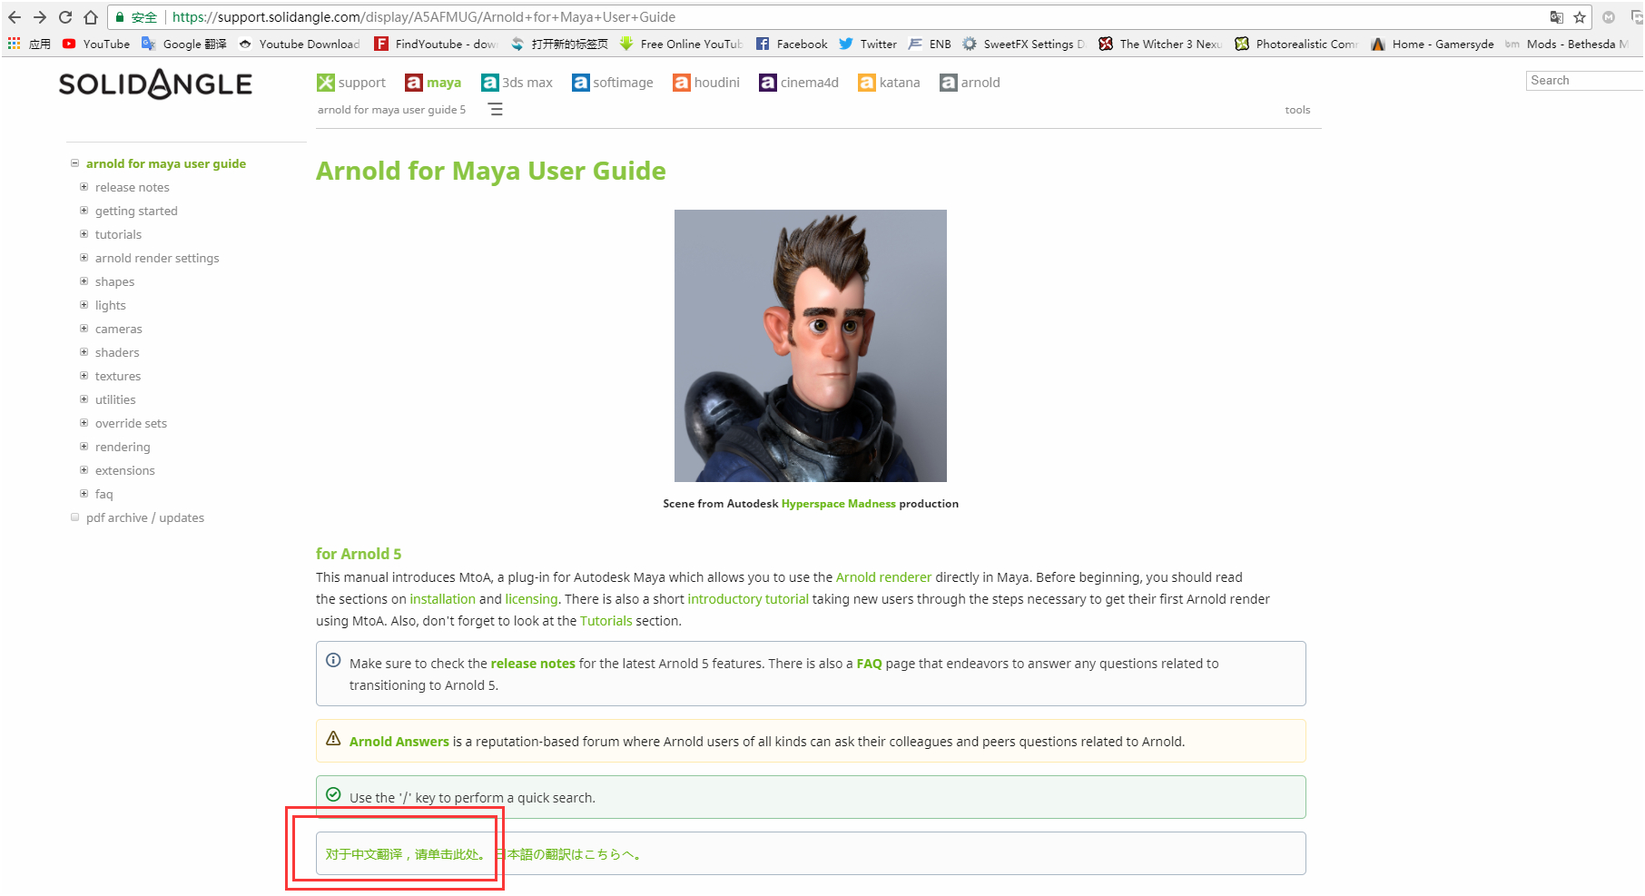Open the browser home page icon
The width and height of the screenshot is (1645, 896).
point(91,17)
